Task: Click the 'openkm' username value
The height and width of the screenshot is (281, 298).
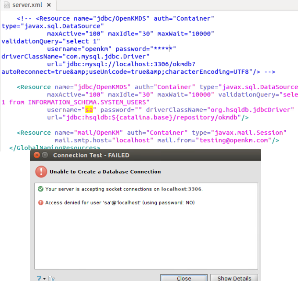Action: pos(97,49)
